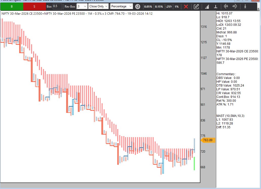This screenshot has height=189, width=261.
Task: Click the circular refresh icon
Action: tap(137, 7)
